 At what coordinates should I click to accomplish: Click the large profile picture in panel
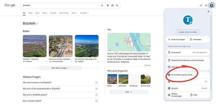click(188, 20)
